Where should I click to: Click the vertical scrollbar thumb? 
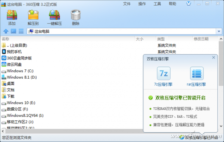coord(221,63)
